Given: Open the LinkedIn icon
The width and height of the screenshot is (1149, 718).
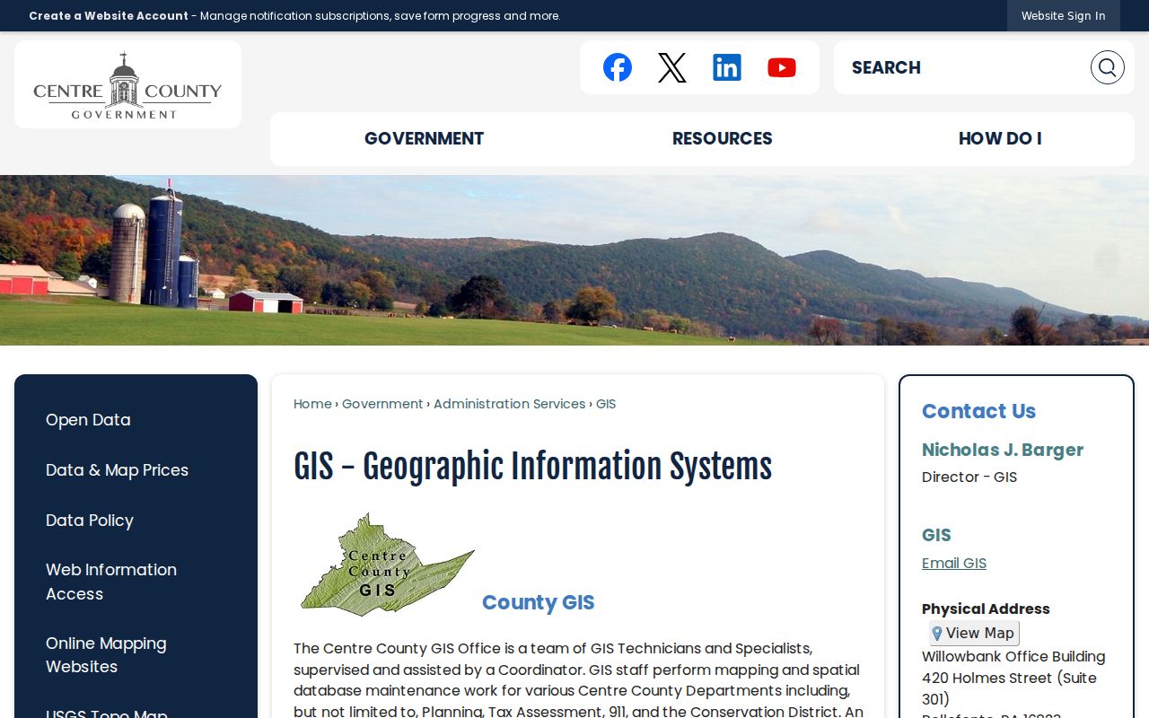Looking at the screenshot, I should (x=727, y=67).
